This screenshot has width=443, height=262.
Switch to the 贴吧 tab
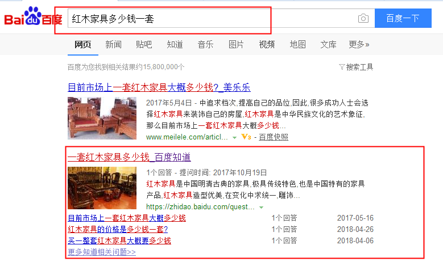click(x=144, y=44)
